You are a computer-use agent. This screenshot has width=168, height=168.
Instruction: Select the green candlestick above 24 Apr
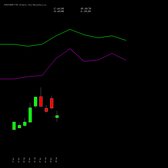tap(36, 101)
